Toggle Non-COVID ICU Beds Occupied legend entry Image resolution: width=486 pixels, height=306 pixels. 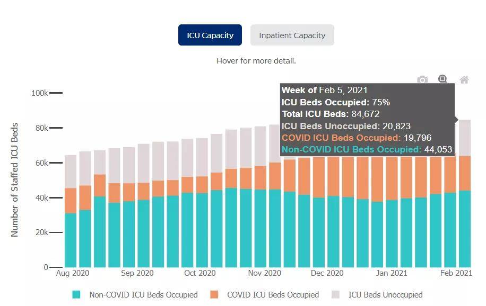[143, 294]
